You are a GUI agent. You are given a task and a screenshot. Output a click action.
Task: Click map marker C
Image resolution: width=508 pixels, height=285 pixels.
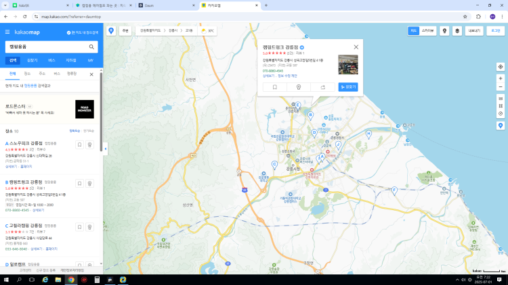click(x=274, y=165)
